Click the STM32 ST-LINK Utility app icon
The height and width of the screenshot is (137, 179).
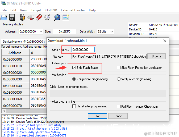click(x=3, y=3)
